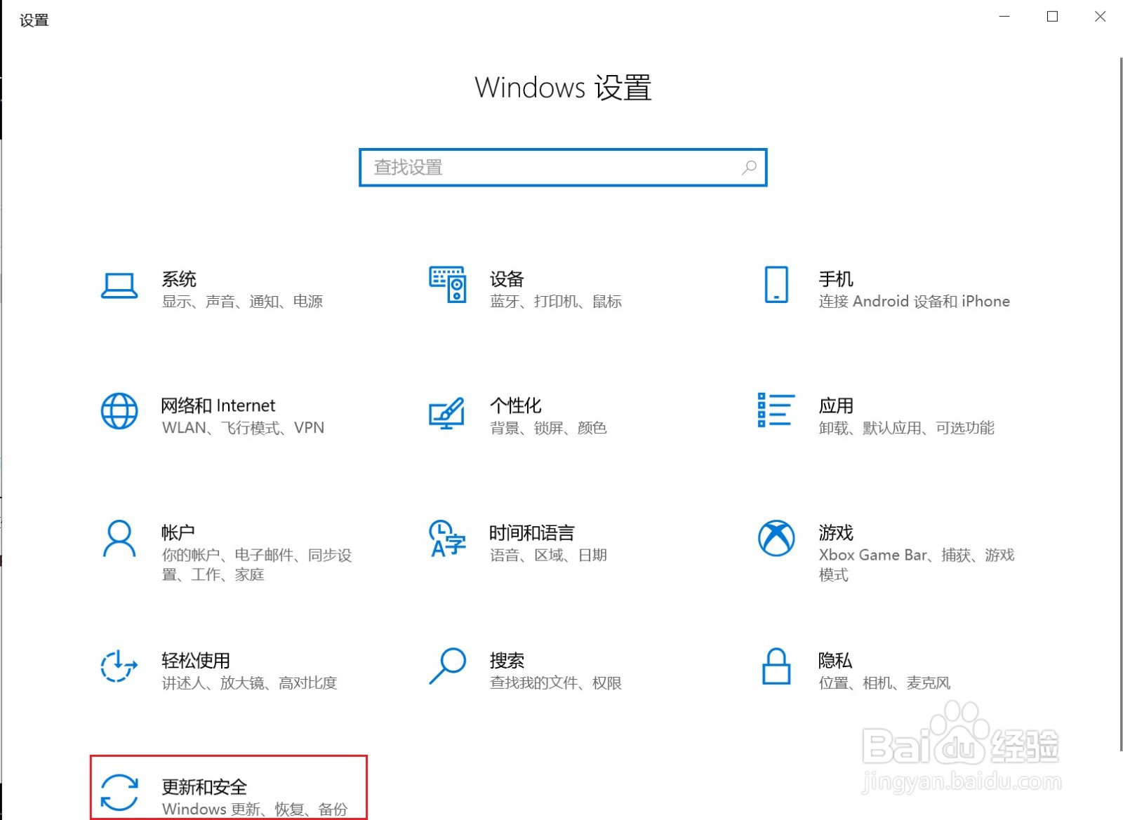Open the 系统 settings category
Viewport: 1123px width, 820px height.
click(179, 279)
